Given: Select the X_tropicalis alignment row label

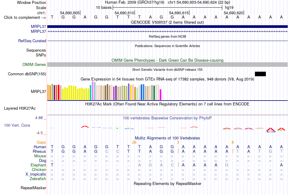Looking at the screenshot, I should 36,174.
